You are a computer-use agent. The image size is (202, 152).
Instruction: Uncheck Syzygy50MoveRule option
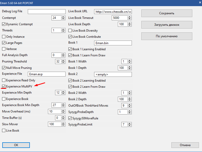point(70,118)
